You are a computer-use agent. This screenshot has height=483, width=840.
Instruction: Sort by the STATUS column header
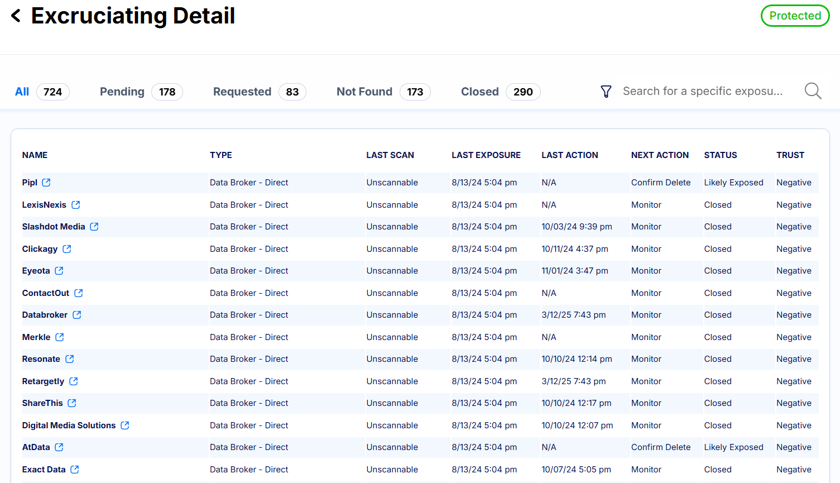click(x=721, y=155)
